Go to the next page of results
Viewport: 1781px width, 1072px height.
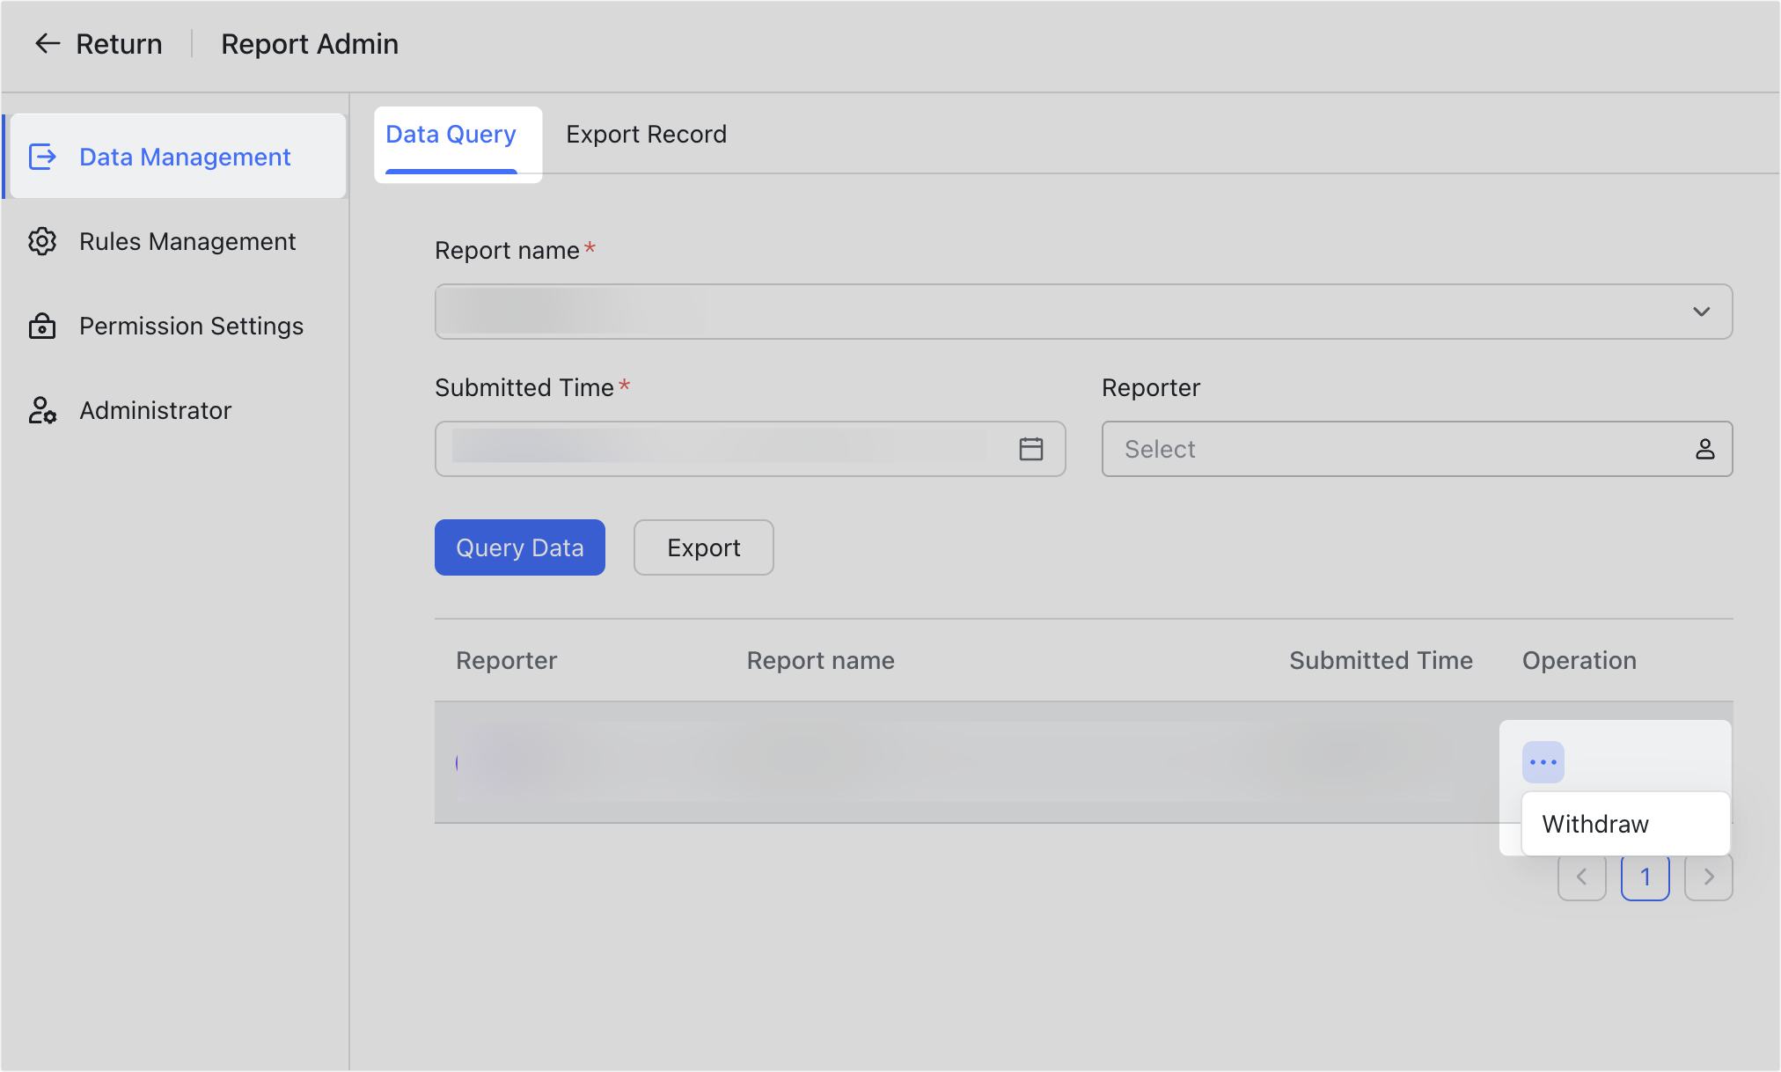coord(1708,877)
